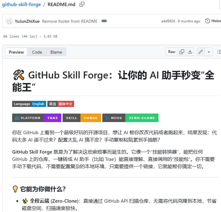221x212 pixels.
Task: Click the bold GitHub Skill Forge paragraph text
Action: click(x=32, y=152)
